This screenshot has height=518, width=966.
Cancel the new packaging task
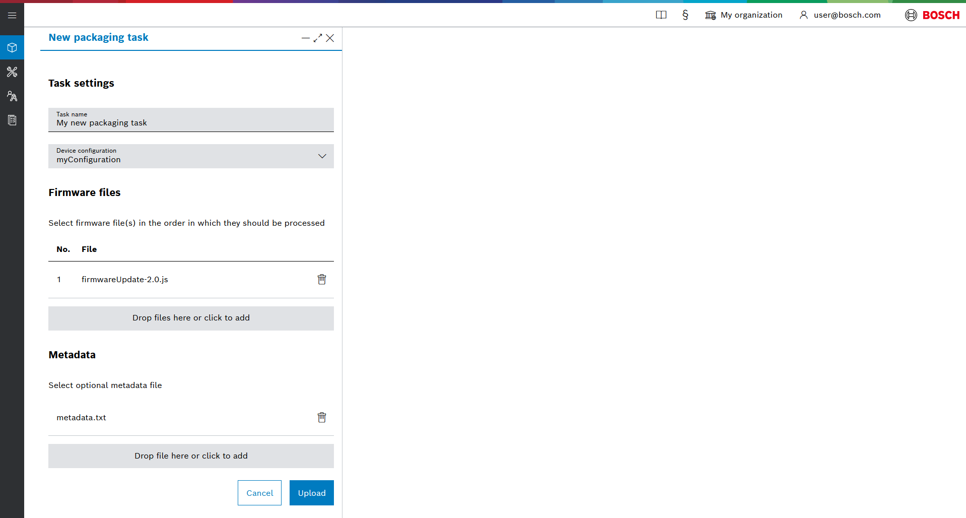pyautogui.click(x=259, y=493)
